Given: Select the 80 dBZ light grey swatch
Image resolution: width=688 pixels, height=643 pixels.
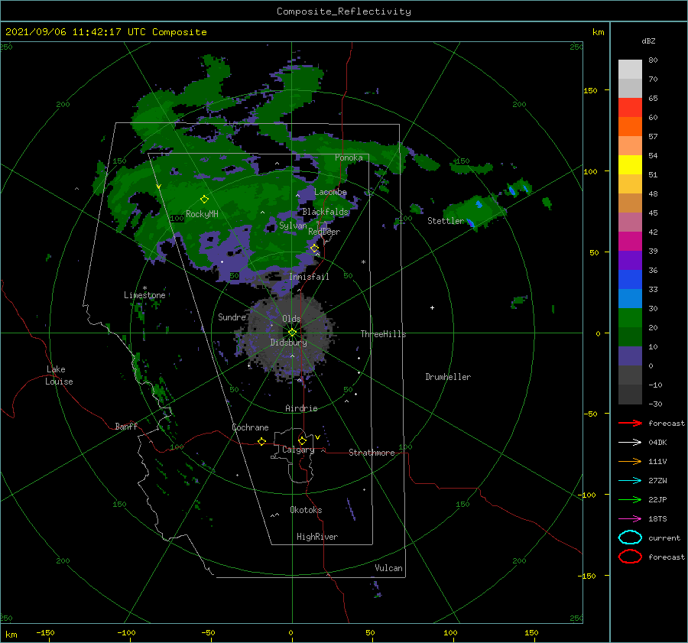Looking at the screenshot, I should 630,69.
